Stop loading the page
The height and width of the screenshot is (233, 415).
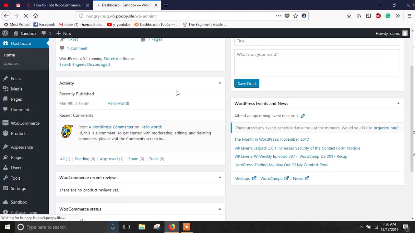(26, 16)
